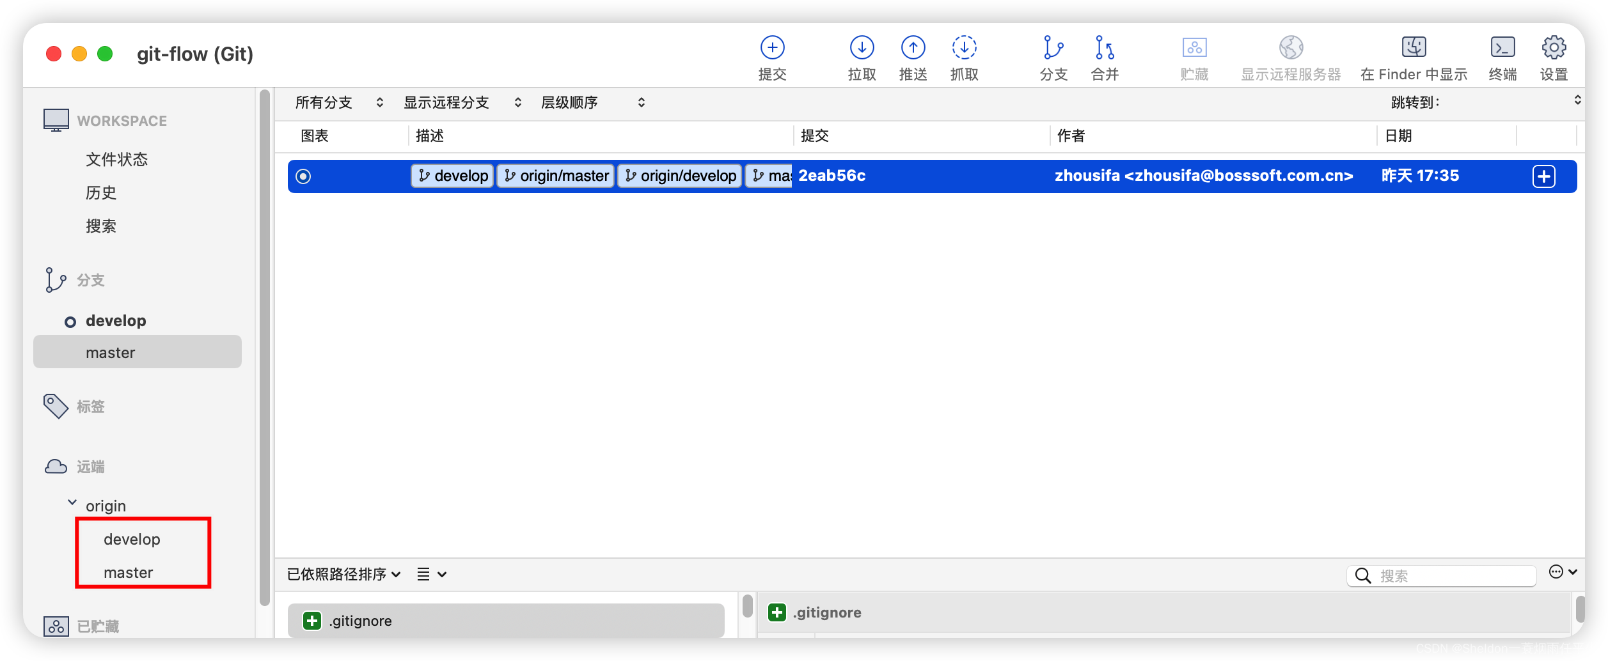Click the 日期 column header
Image resolution: width=1608 pixels, height=661 pixels.
[1398, 136]
